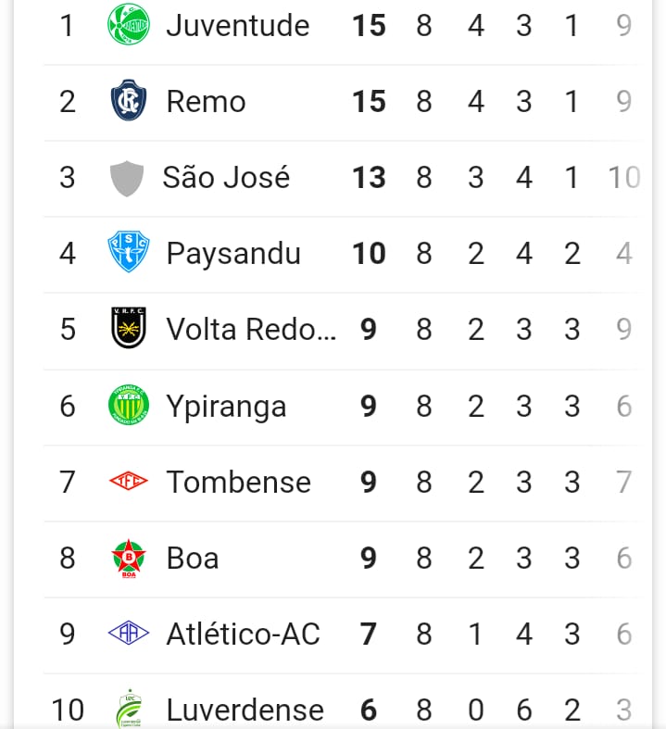Click the Ypiranga club crest
The width and height of the screenshot is (666, 729).
click(x=128, y=406)
